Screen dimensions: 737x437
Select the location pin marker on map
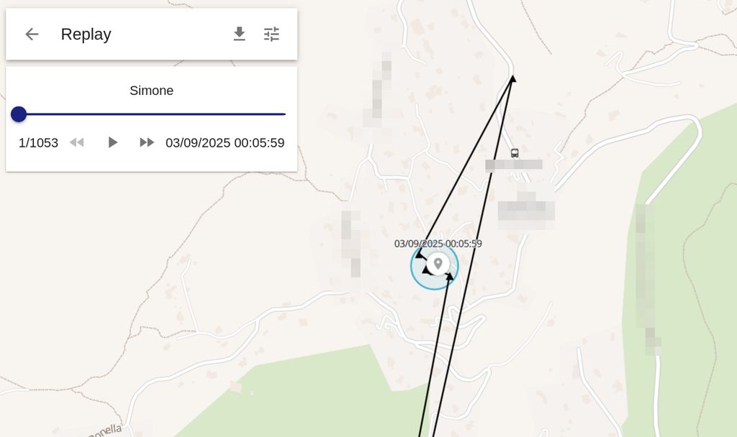(438, 264)
